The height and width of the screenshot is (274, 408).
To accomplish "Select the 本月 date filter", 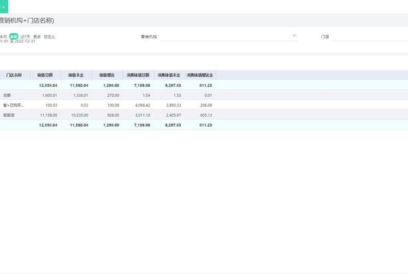I will coord(3,36).
